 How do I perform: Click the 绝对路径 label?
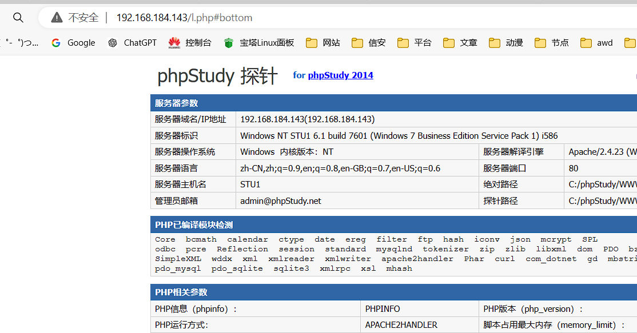point(500,184)
